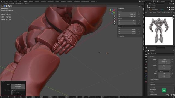Viewport: 175px width, 98px height.
Task: Expand Instancing panel in Object properties
Action: 152,87
